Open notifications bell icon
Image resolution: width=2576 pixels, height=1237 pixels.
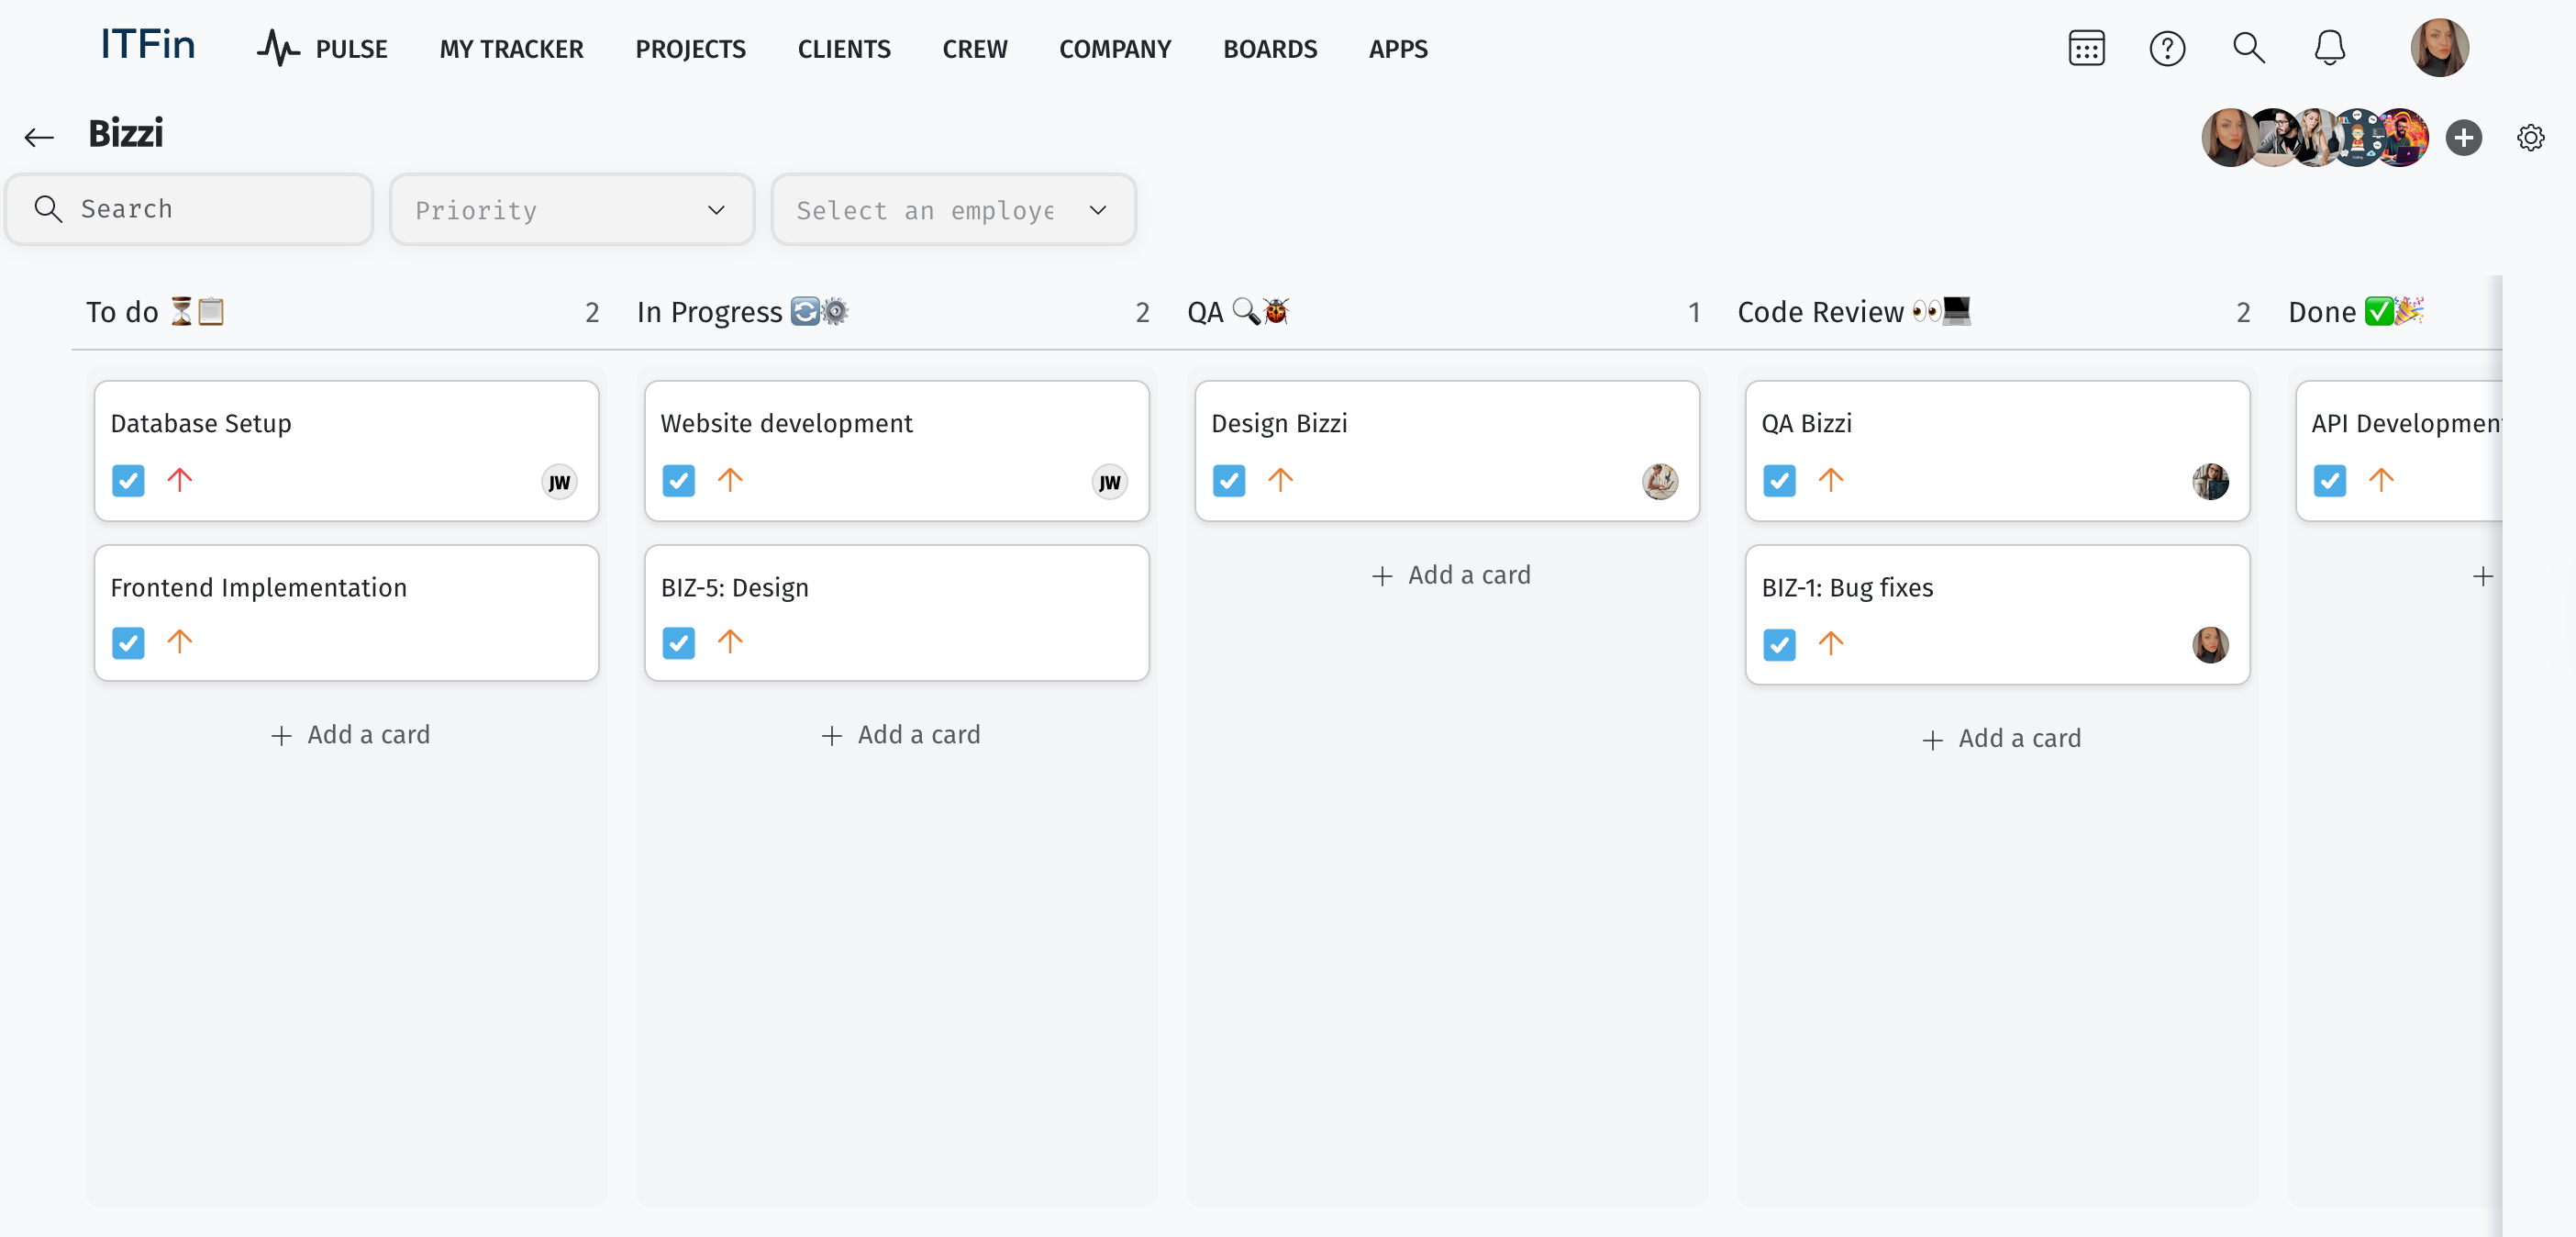tap(2329, 48)
